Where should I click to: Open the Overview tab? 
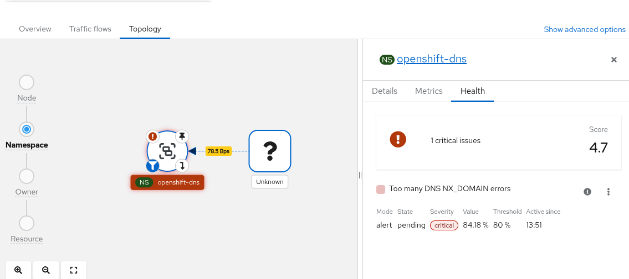[35, 29]
